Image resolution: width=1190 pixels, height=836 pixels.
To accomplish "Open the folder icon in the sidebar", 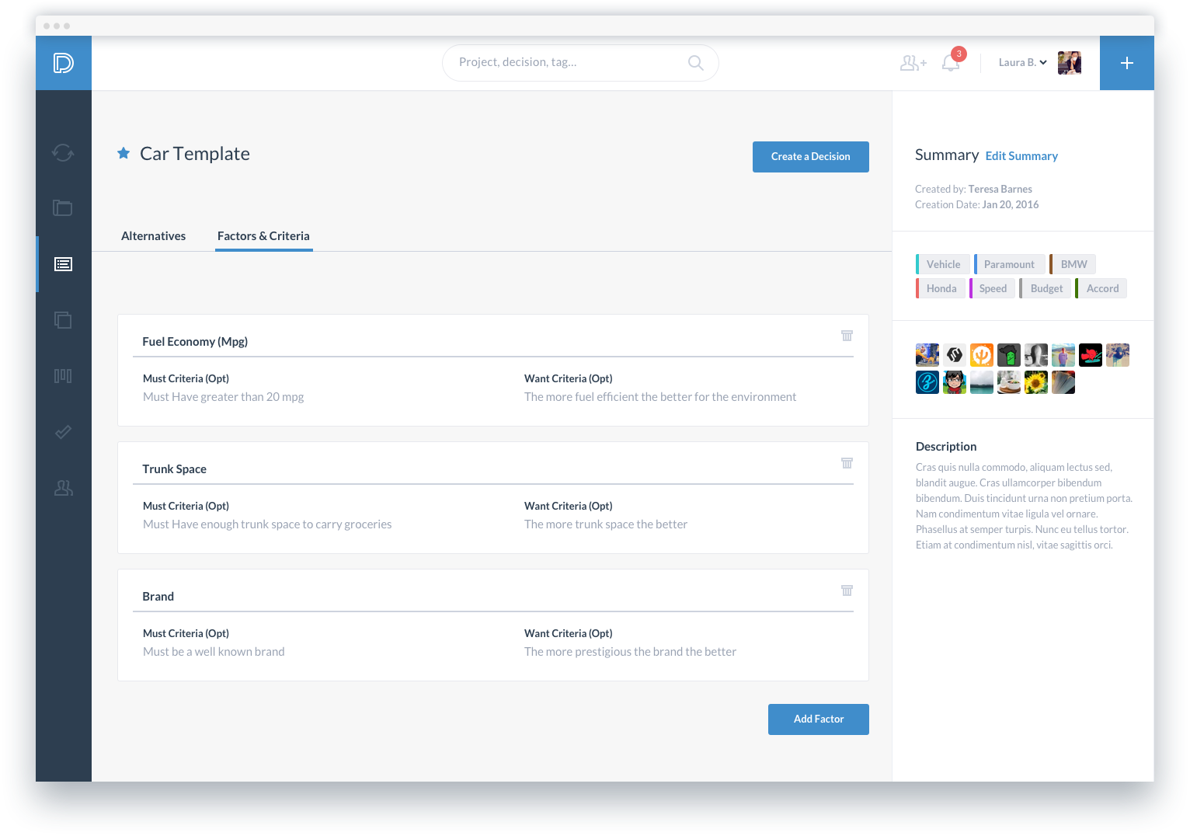I will [x=63, y=207].
